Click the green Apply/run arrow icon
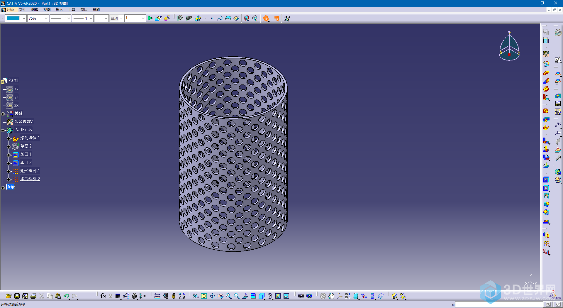Image resolution: width=563 pixels, height=308 pixels. coord(150,18)
